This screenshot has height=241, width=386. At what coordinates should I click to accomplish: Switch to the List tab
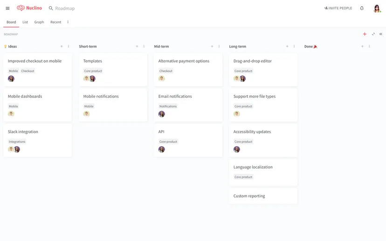pyautogui.click(x=25, y=22)
